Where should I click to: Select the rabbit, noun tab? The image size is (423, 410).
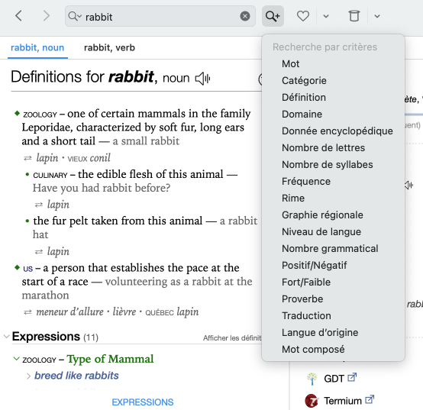click(37, 48)
